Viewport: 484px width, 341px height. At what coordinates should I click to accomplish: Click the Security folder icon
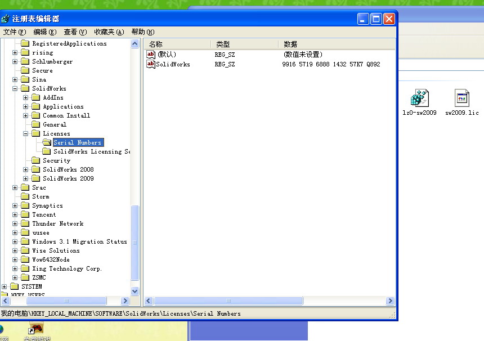36,160
